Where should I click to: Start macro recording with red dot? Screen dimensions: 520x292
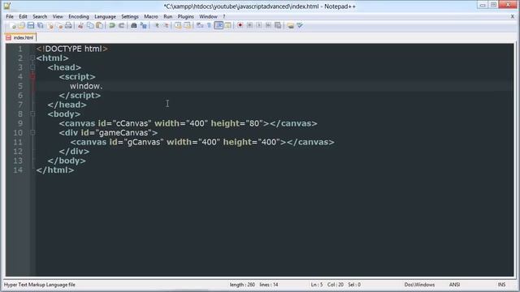click(x=240, y=25)
